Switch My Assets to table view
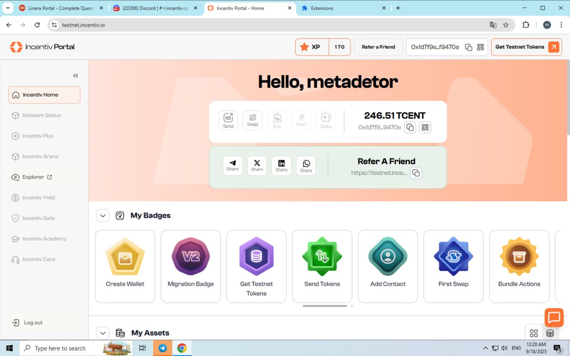This screenshot has height=356, width=570. (x=550, y=333)
